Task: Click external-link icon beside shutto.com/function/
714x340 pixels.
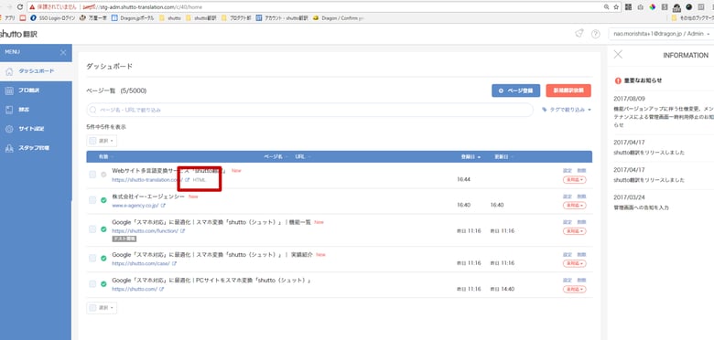Action: [x=182, y=231]
